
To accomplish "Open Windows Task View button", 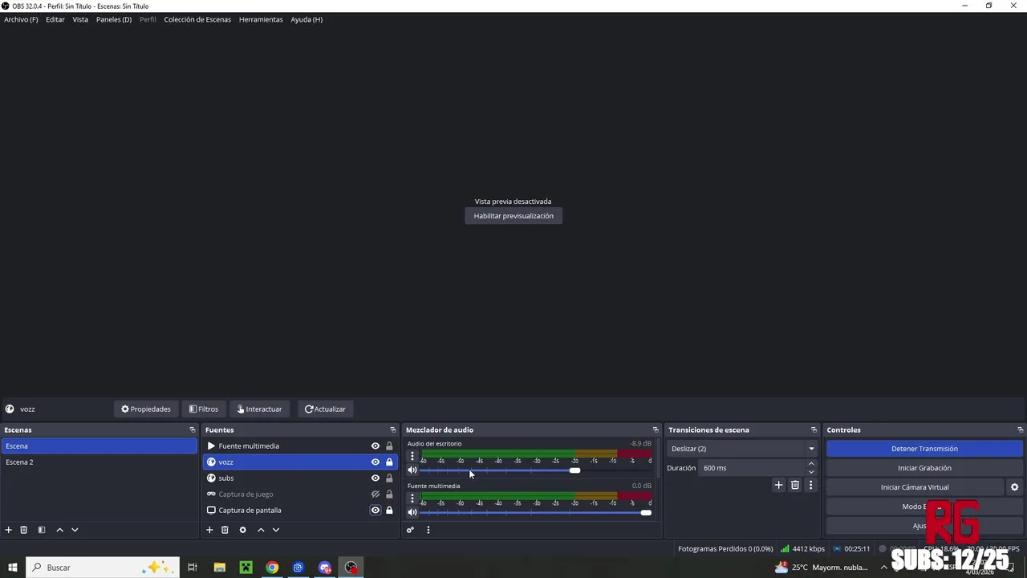I will 193,568.
